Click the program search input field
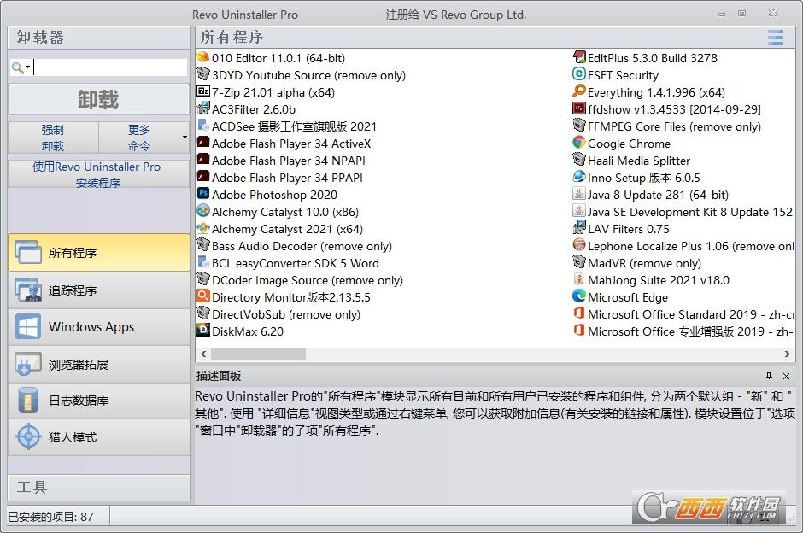 (x=111, y=65)
